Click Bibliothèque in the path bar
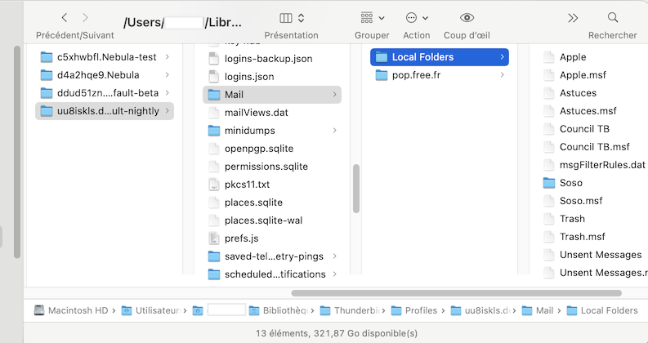648x343 pixels. [x=279, y=310]
